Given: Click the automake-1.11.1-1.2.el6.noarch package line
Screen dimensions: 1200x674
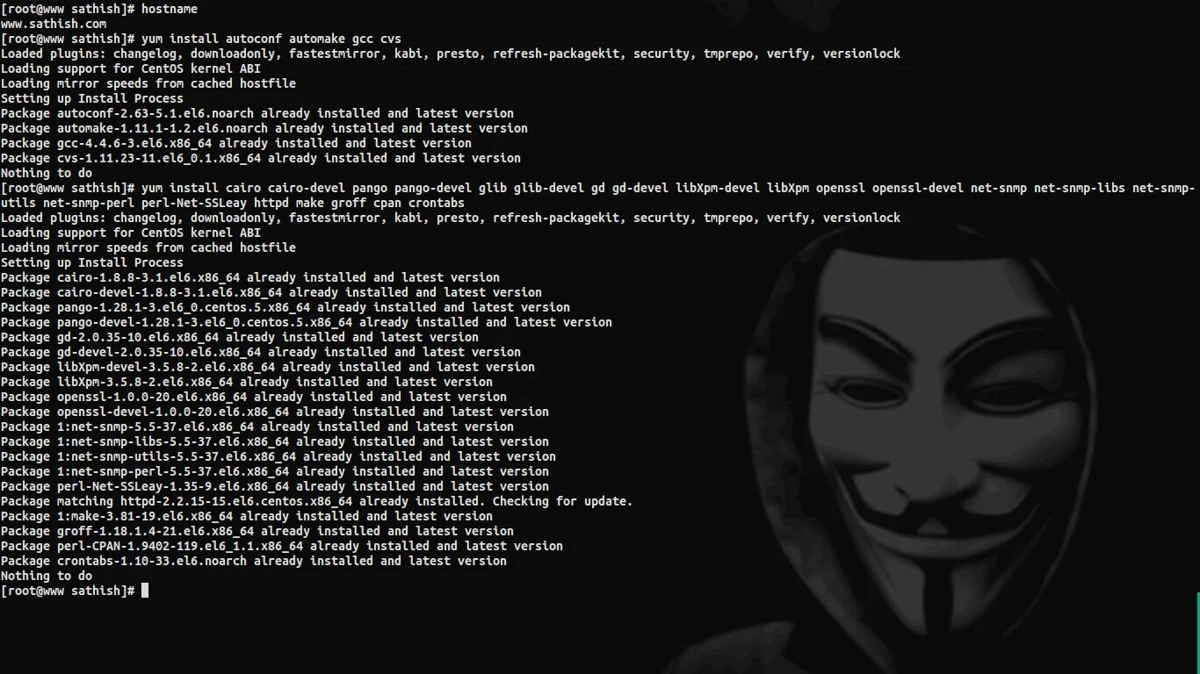Looking at the screenshot, I should (x=264, y=128).
